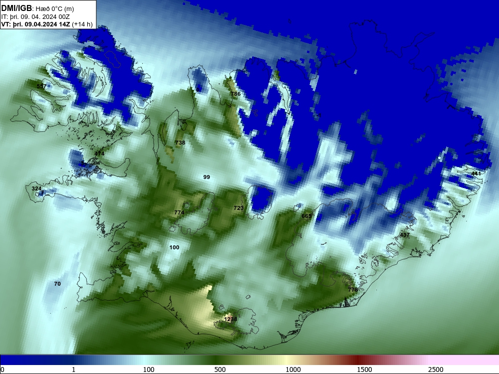This screenshot has height=374, width=499.
Task: Select the 99 value on the map
Action: point(207,177)
